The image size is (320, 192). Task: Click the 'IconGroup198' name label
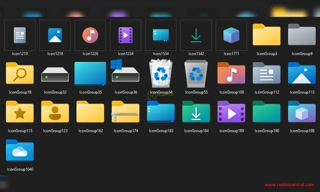pos(302,131)
